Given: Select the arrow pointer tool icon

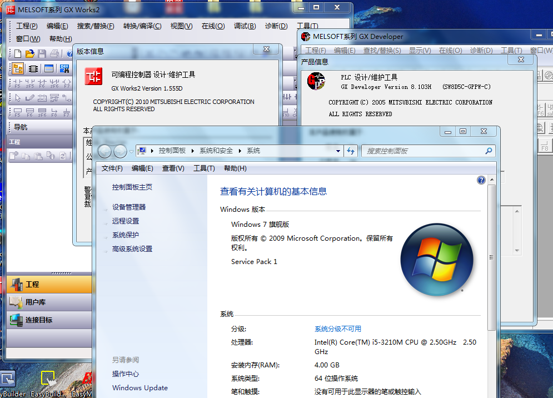Looking at the screenshot, I should 18,98.
